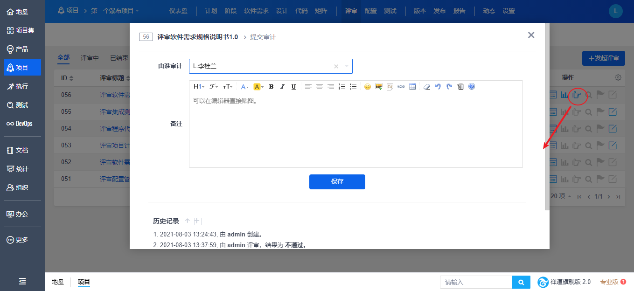Click the dialog's vertical scrollbar

(x=547, y=117)
